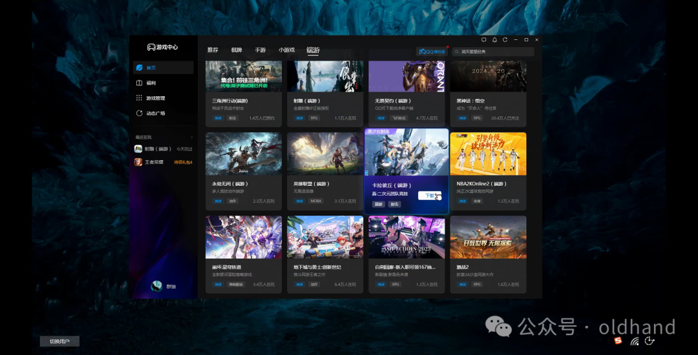Click the 王者荣耀 name in sidebar
Image resolution: width=698 pixels, height=355 pixels.
[x=154, y=162]
